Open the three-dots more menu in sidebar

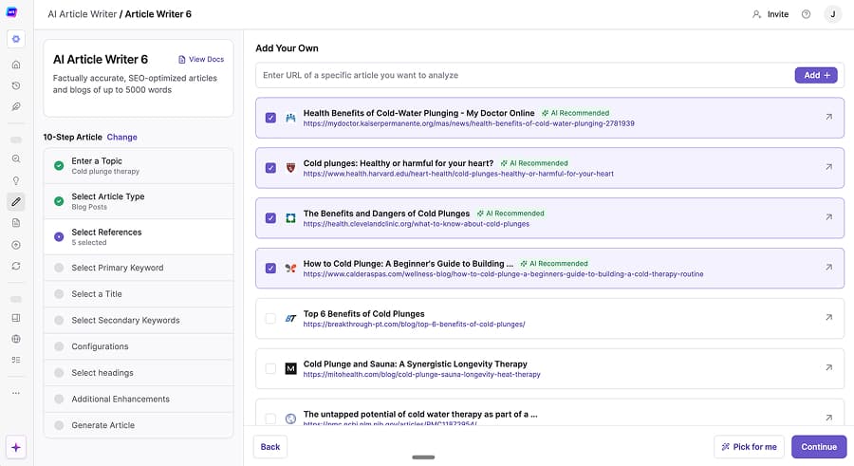click(x=16, y=393)
